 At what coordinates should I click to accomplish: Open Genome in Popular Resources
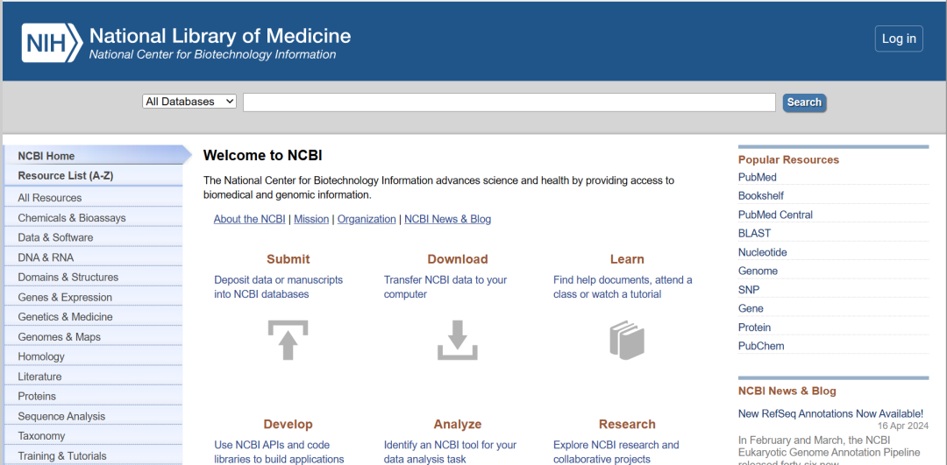pos(758,271)
